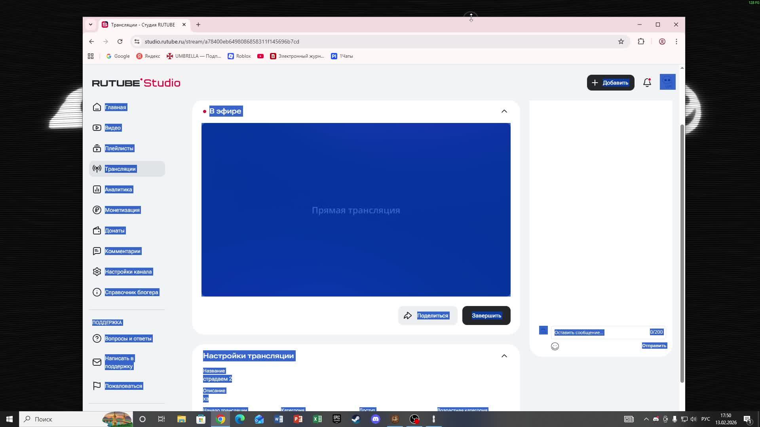Open the emoji picker in chat
760x427 pixels.
[555, 346]
